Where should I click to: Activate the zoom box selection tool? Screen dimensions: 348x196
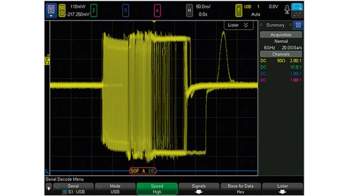click(x=297, y=7)
